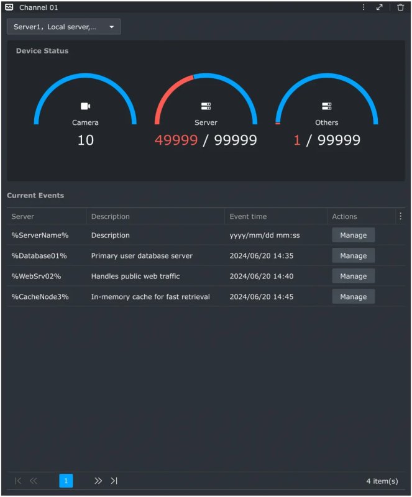Screen dimensions: 412x497
Task: Click the '4 item(s)' count label
Action: [x=382, y=481]
